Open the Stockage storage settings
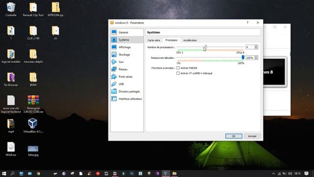Image resolution: width=314 pixels, height=177 pixels. [x=127, y=55]
